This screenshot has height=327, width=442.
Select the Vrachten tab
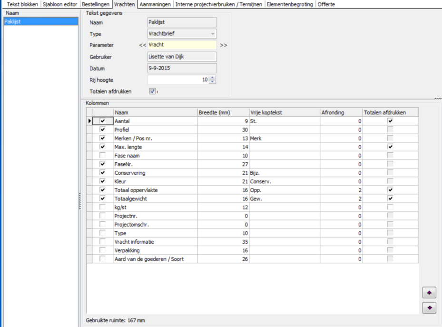[x=125, y=4]
